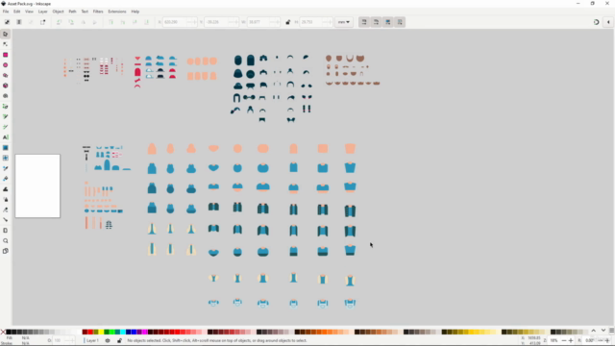This screenshot has height=346, width=615.
Task: Select the 3D box tool
Action: (6, 86)
